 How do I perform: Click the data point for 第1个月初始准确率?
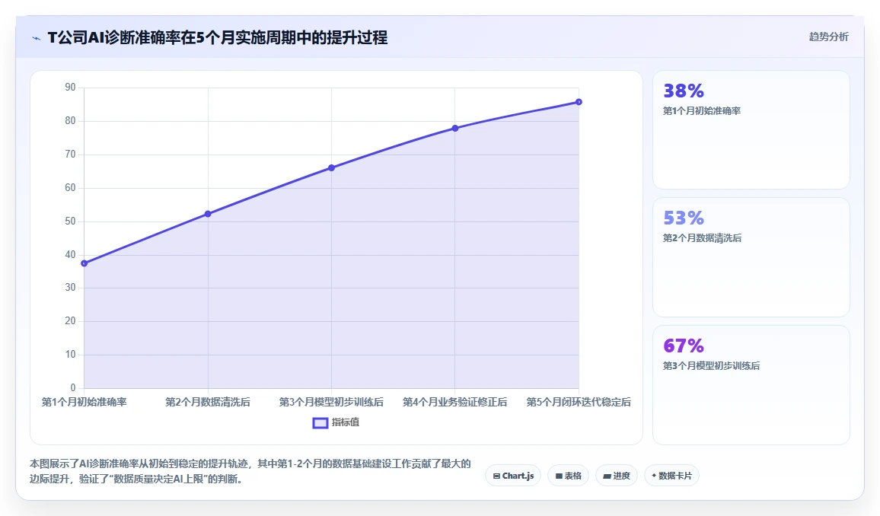84,263
